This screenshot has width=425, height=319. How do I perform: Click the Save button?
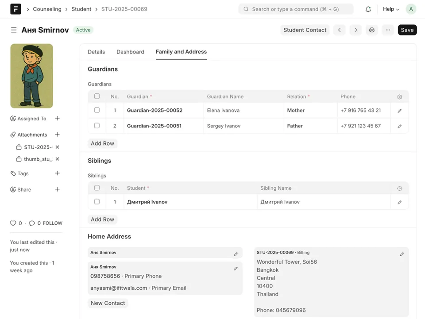point(407,30)
